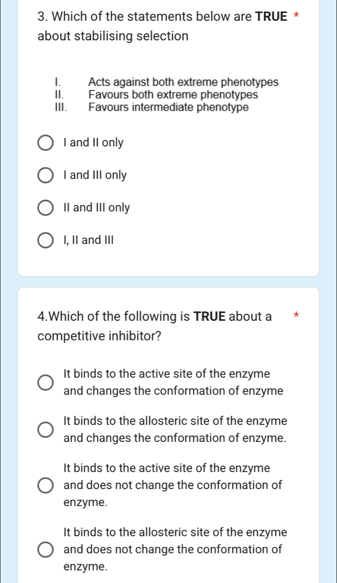Pick "I, II and III" as your answer
The height and width of the screenshot is (583, 337).
click(45, 240)
